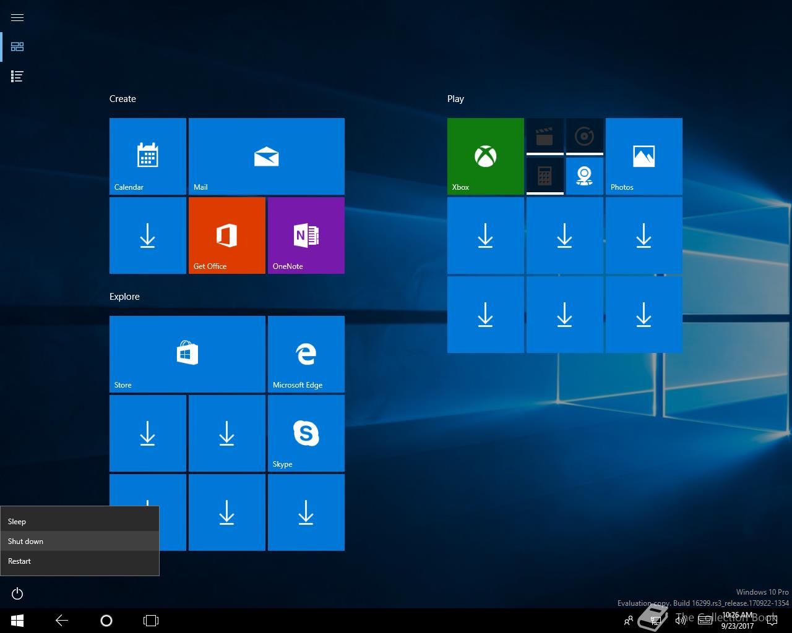792x633 pixels.
Task: Open the People icon in taskbar
Action: [629, 621]
